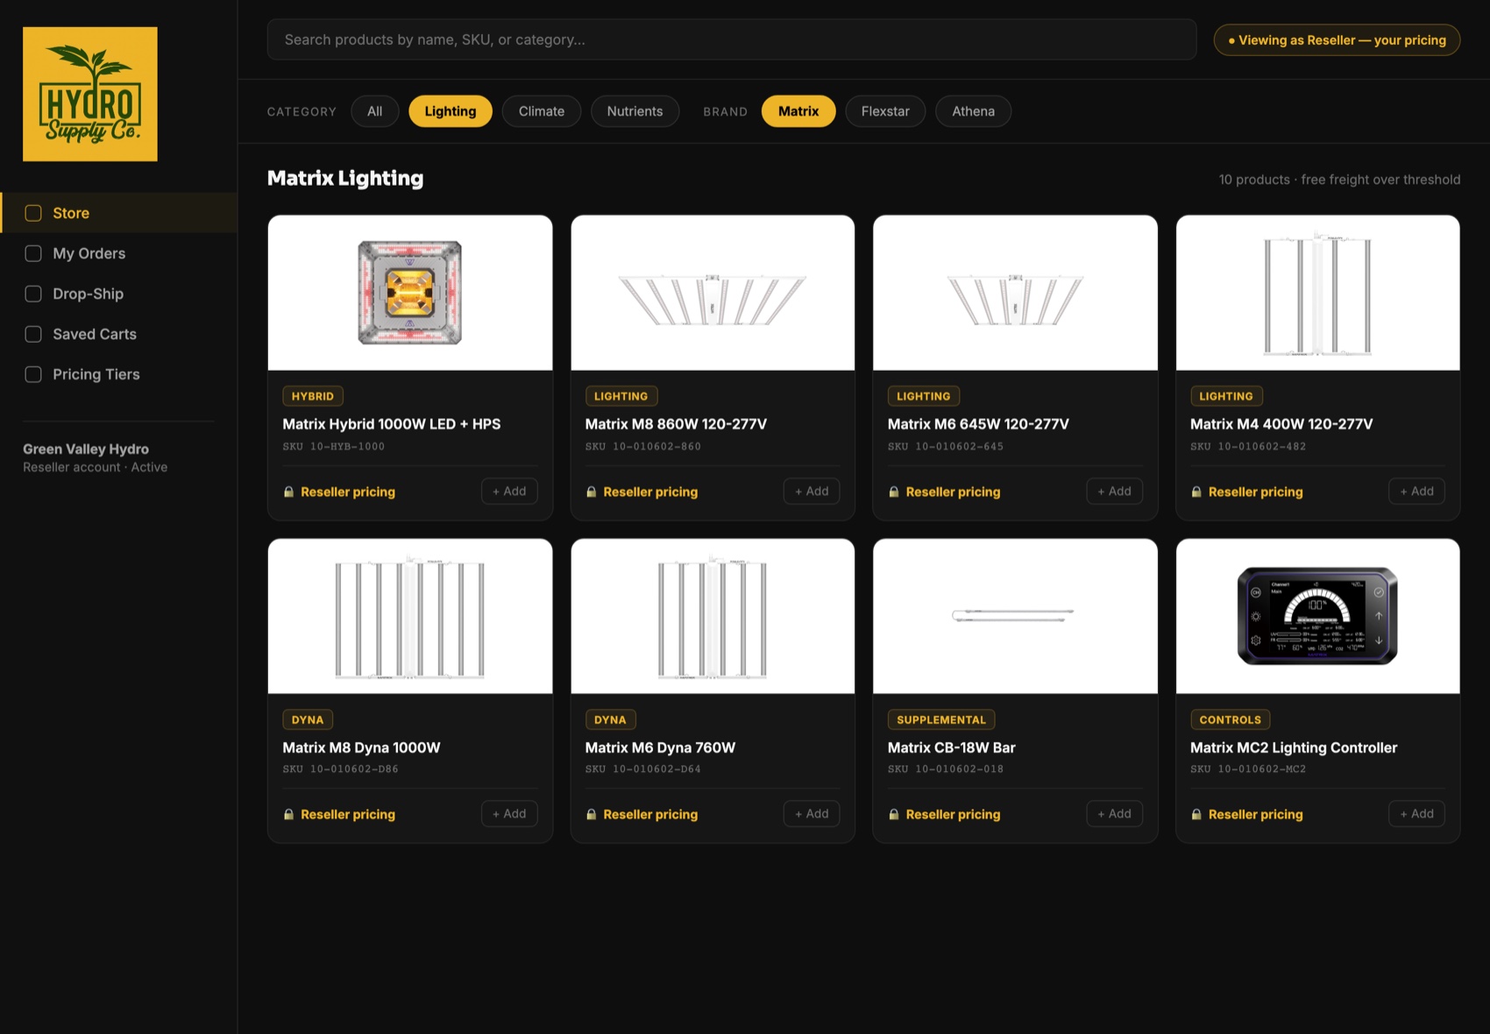Click Reseller pricing on M8 860W card

(x=650, y=492)
